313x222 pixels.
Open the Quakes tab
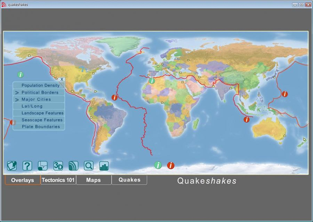(130, 180)
